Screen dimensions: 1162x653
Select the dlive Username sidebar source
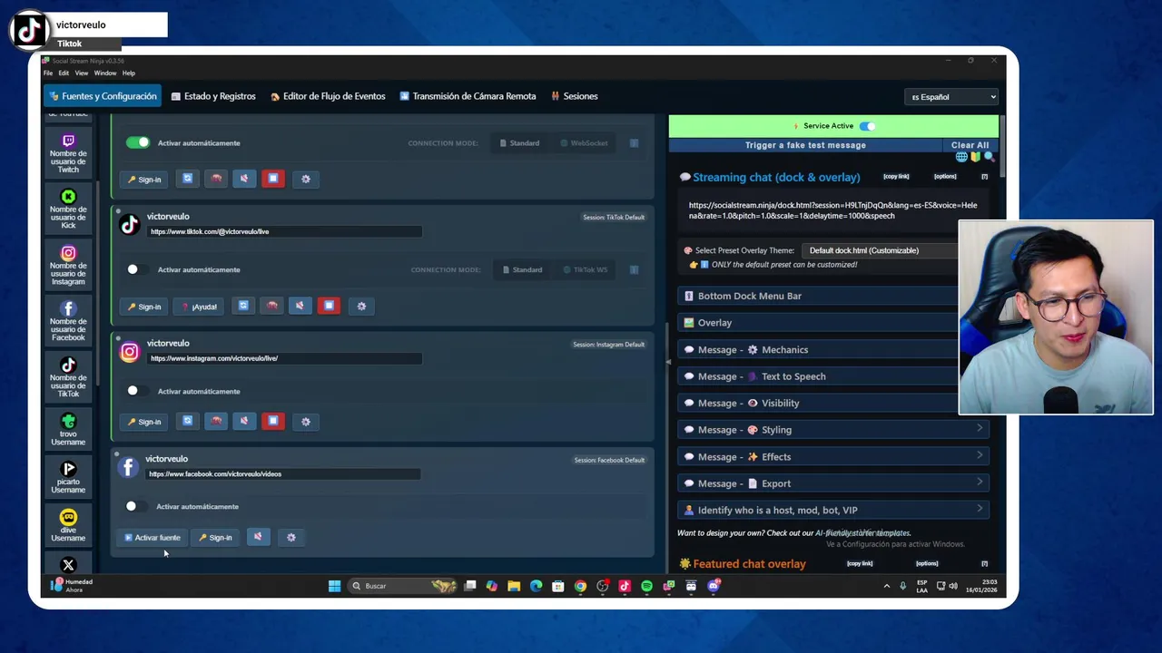(x=68, y=525)
